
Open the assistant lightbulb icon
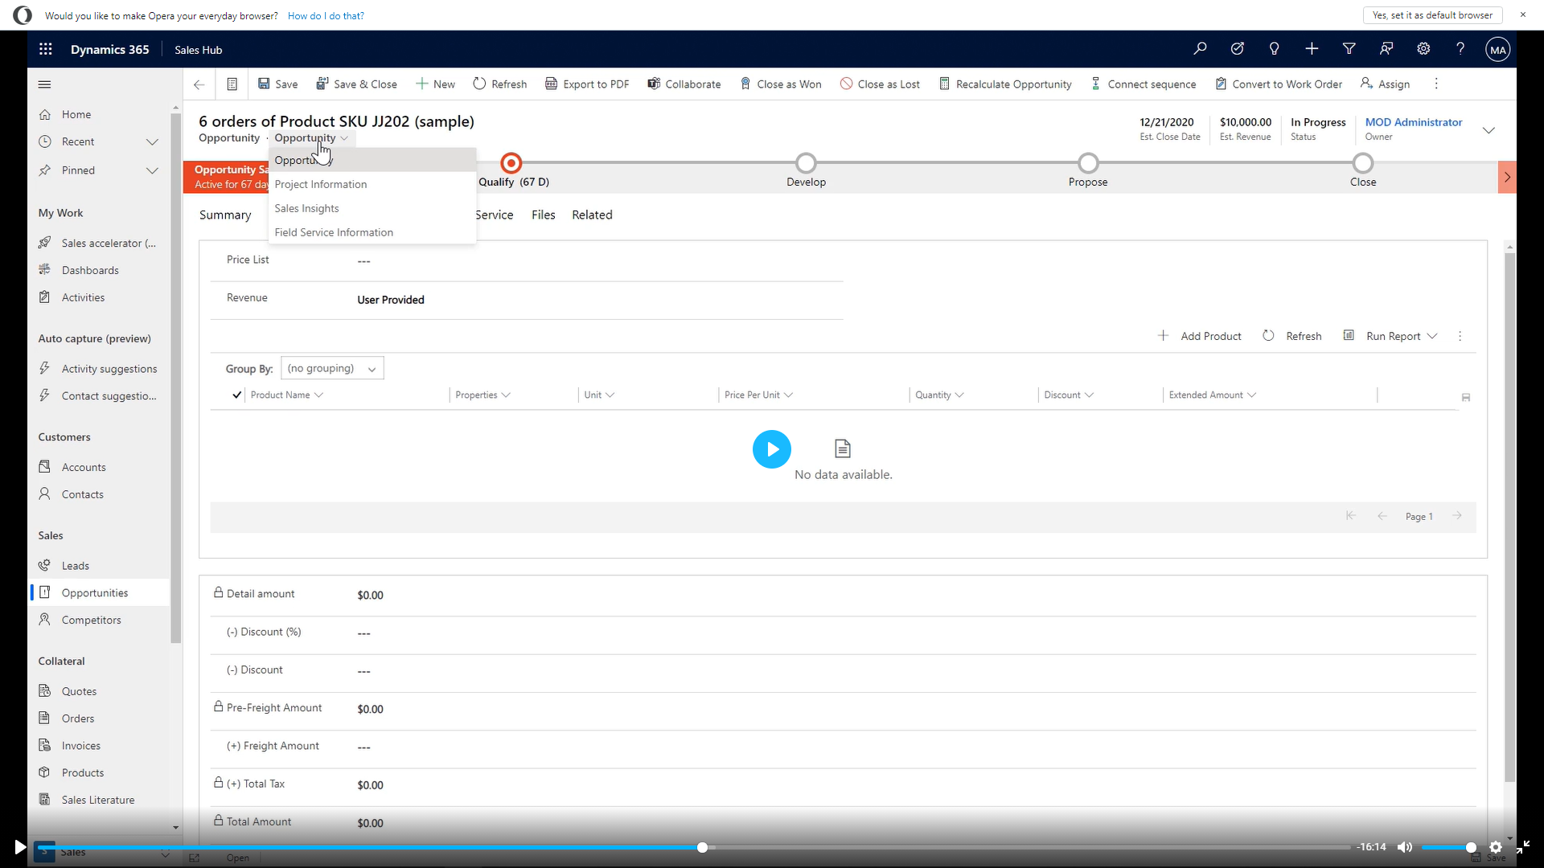click(1274, 49)
